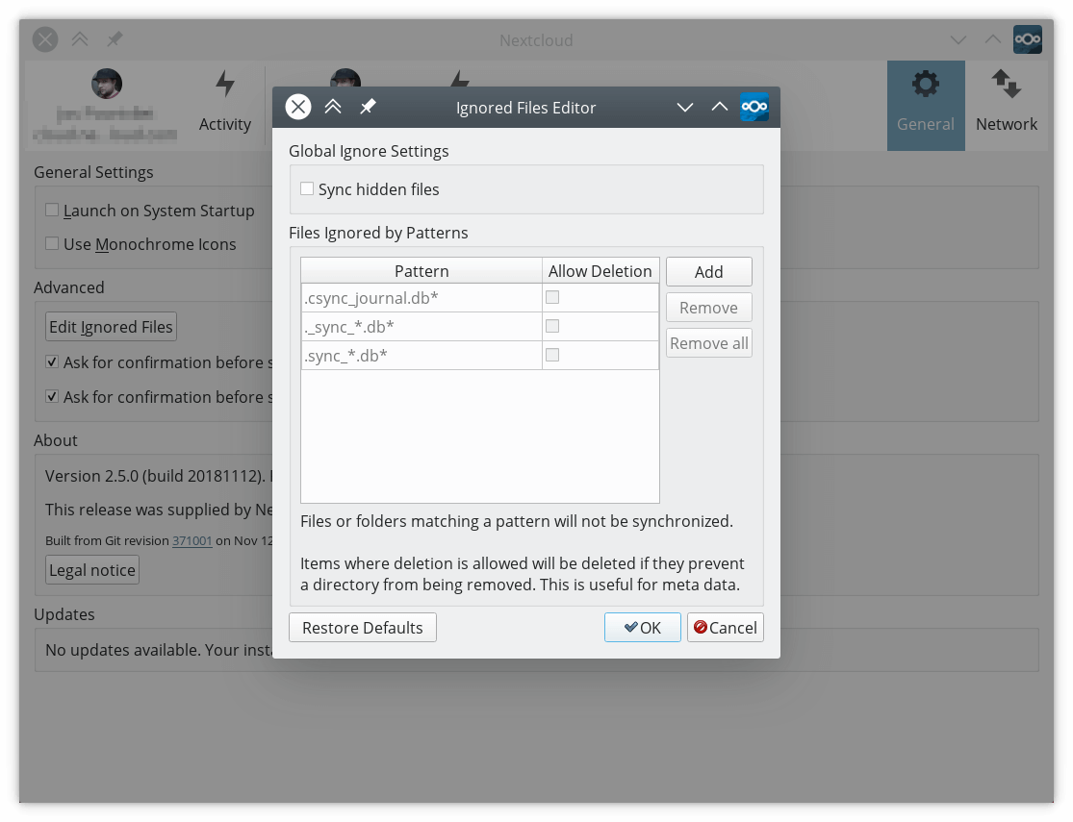The height and width of the screenshot is (822, 1073).
Task: Click the double up-arrow icon in the dialog titlebar
Action: (x=333, y=107)
